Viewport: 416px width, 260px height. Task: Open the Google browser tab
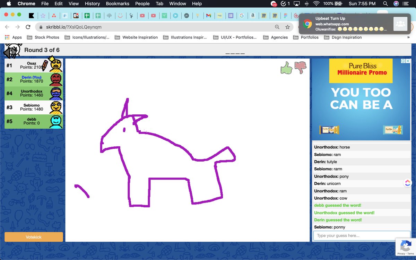tap(242, 16)
